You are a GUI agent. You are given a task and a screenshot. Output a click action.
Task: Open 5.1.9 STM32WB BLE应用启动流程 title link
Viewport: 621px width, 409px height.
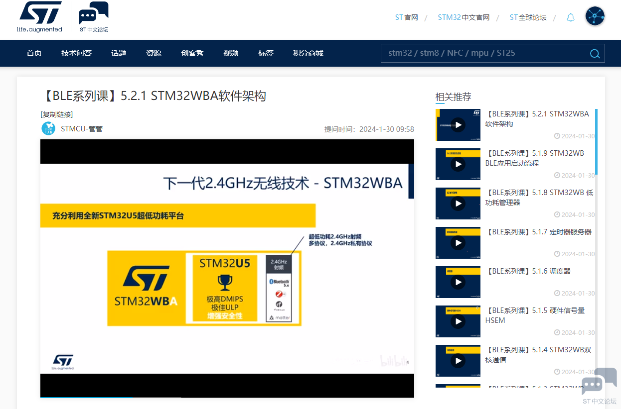tap(535, 158)
